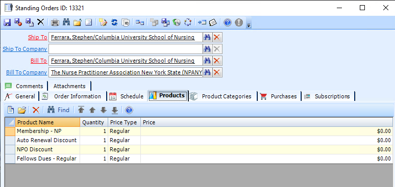This screenshot has width=395, height=187.
Task: Clear the Bill To field
Action: (217, 61)
